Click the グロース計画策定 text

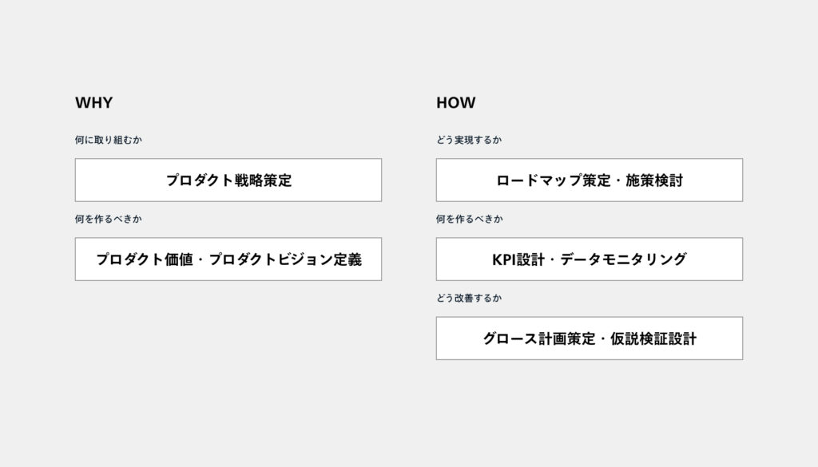pyautogui.click(x=539, y=338)
